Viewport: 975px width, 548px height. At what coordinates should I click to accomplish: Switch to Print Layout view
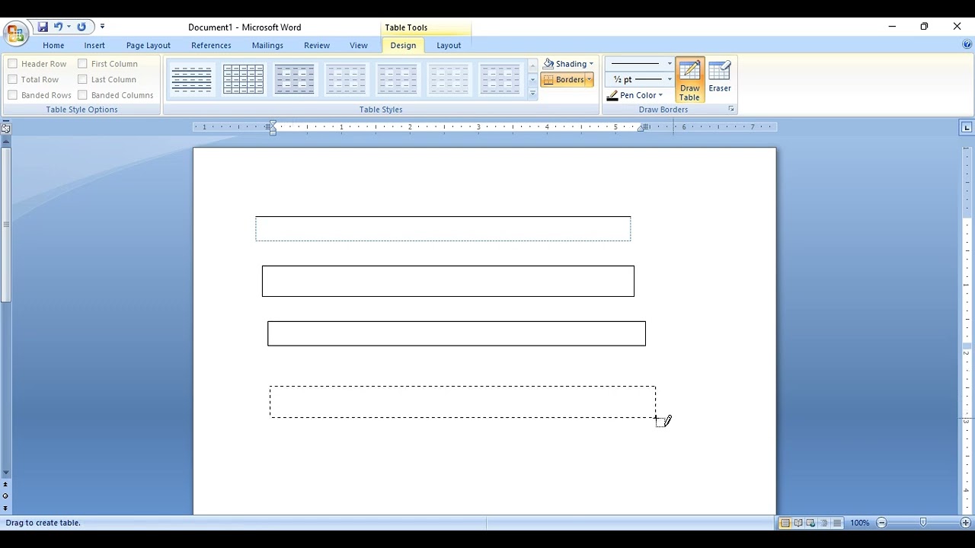tap(785, 523)
